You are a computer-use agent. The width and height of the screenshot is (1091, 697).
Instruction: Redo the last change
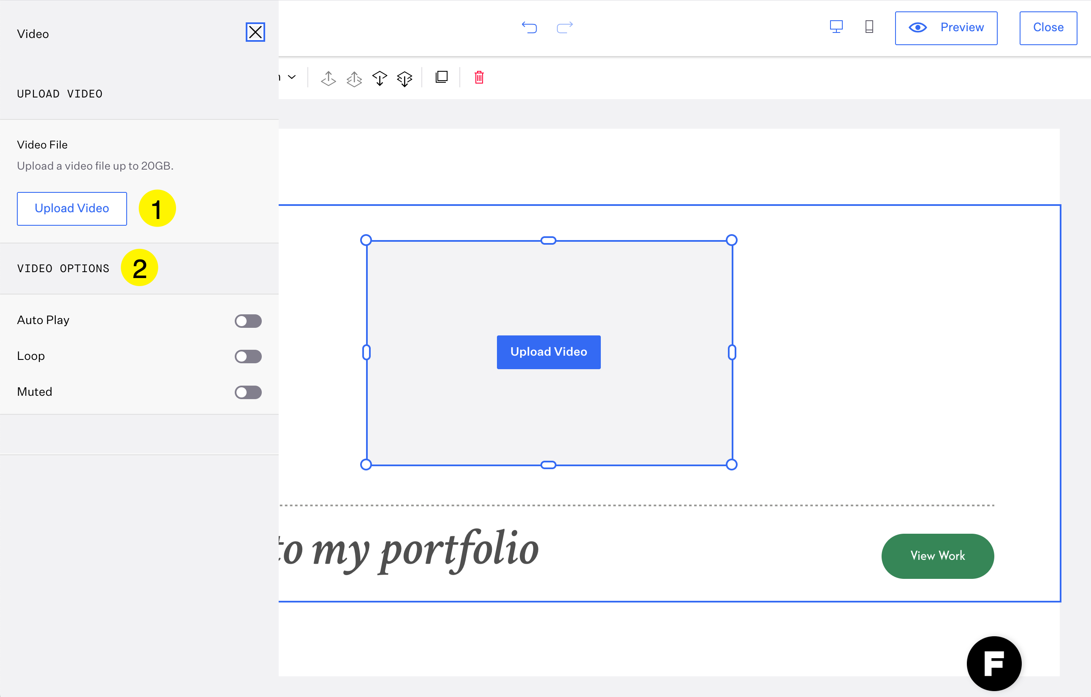tap(564, 27)
